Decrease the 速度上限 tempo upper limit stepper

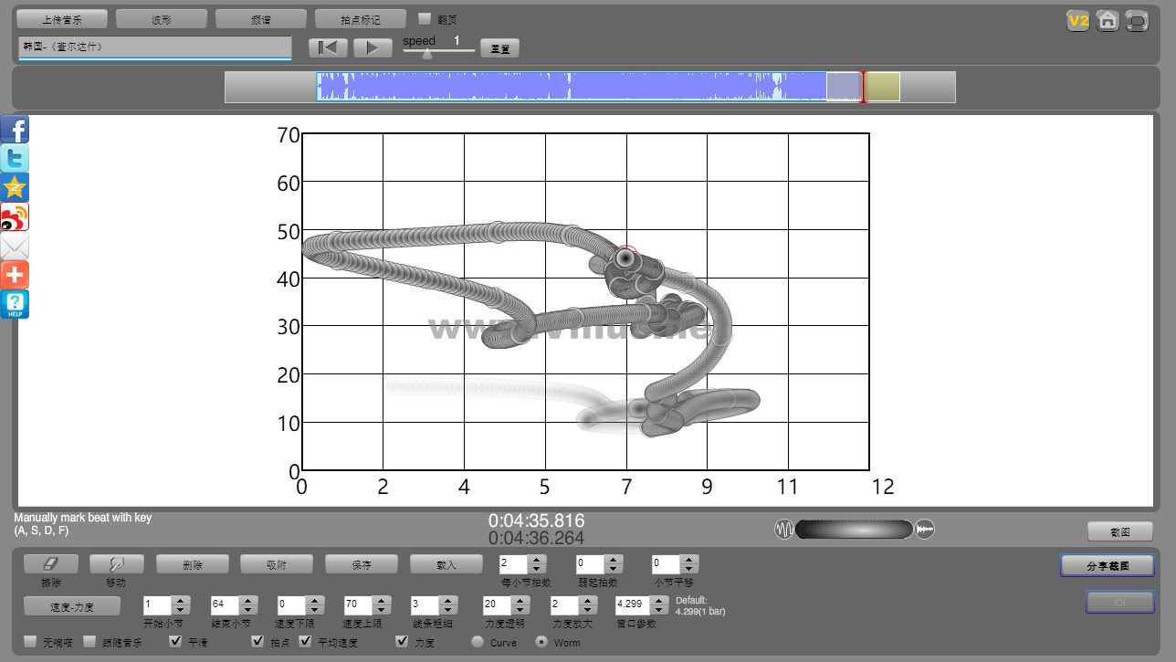382,609
